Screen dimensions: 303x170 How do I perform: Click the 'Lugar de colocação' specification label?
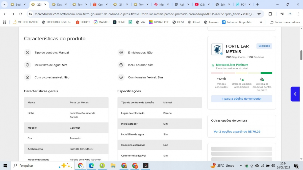[133, 113]
